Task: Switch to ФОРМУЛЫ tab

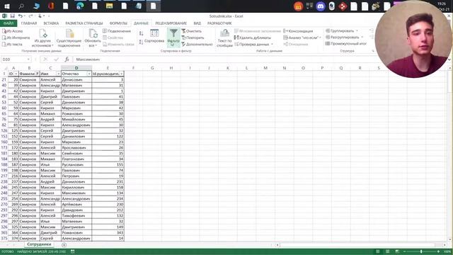Action: point(118,23)
